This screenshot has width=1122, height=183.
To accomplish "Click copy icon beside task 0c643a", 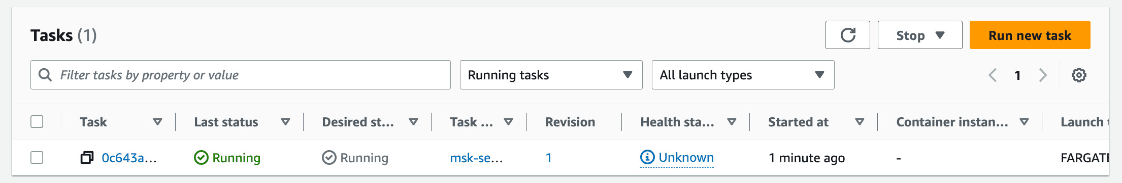I will 87,158.
